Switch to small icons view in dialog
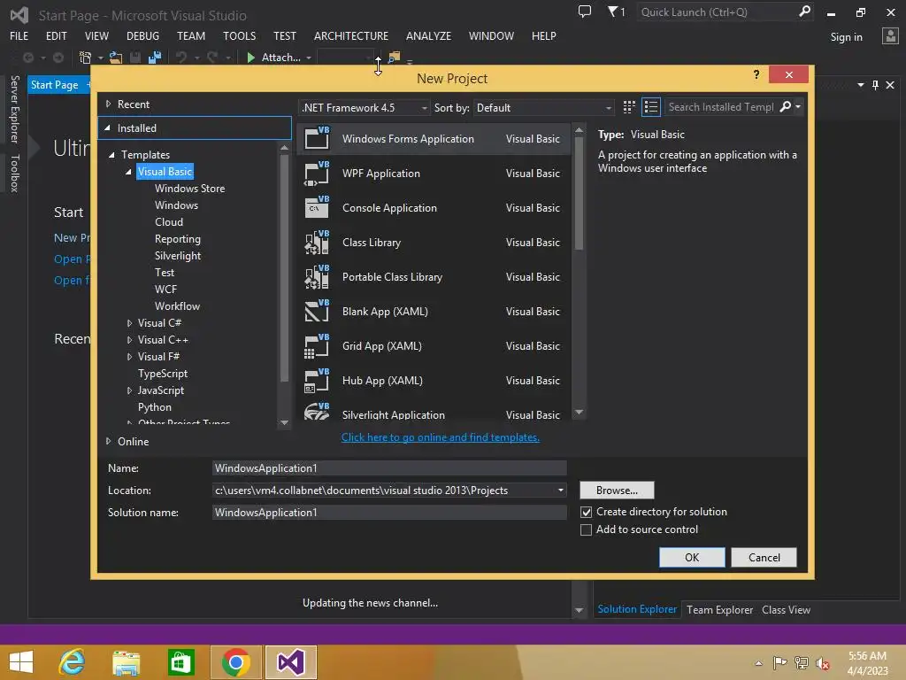Viewport: 906px width, 680px height. [629, 107]
